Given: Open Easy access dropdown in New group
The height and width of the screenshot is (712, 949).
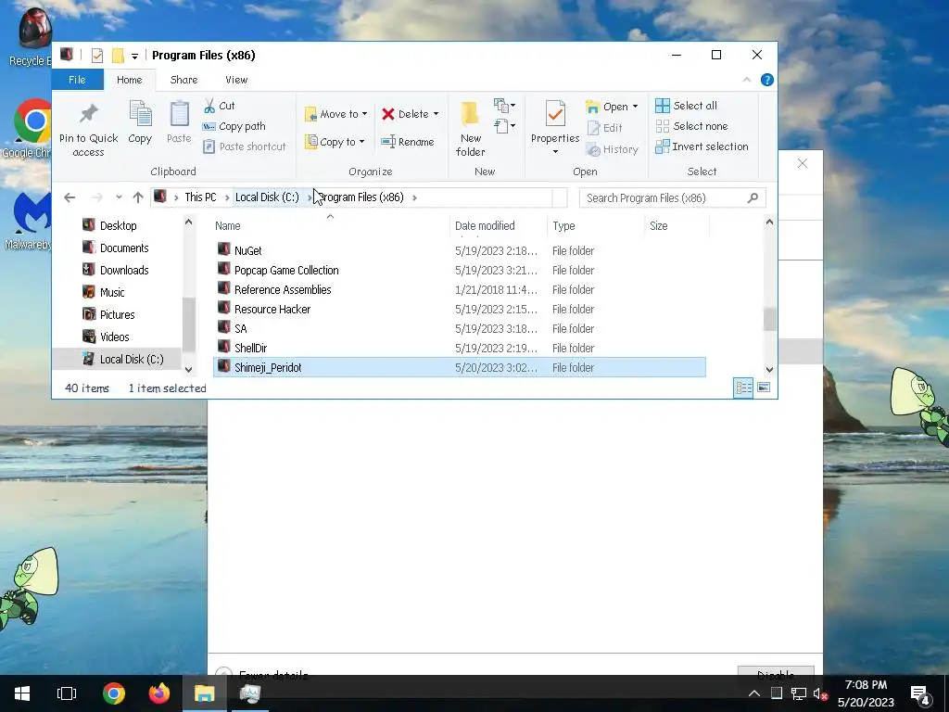Looking at the screenshot, I should [x=505, y=126].
